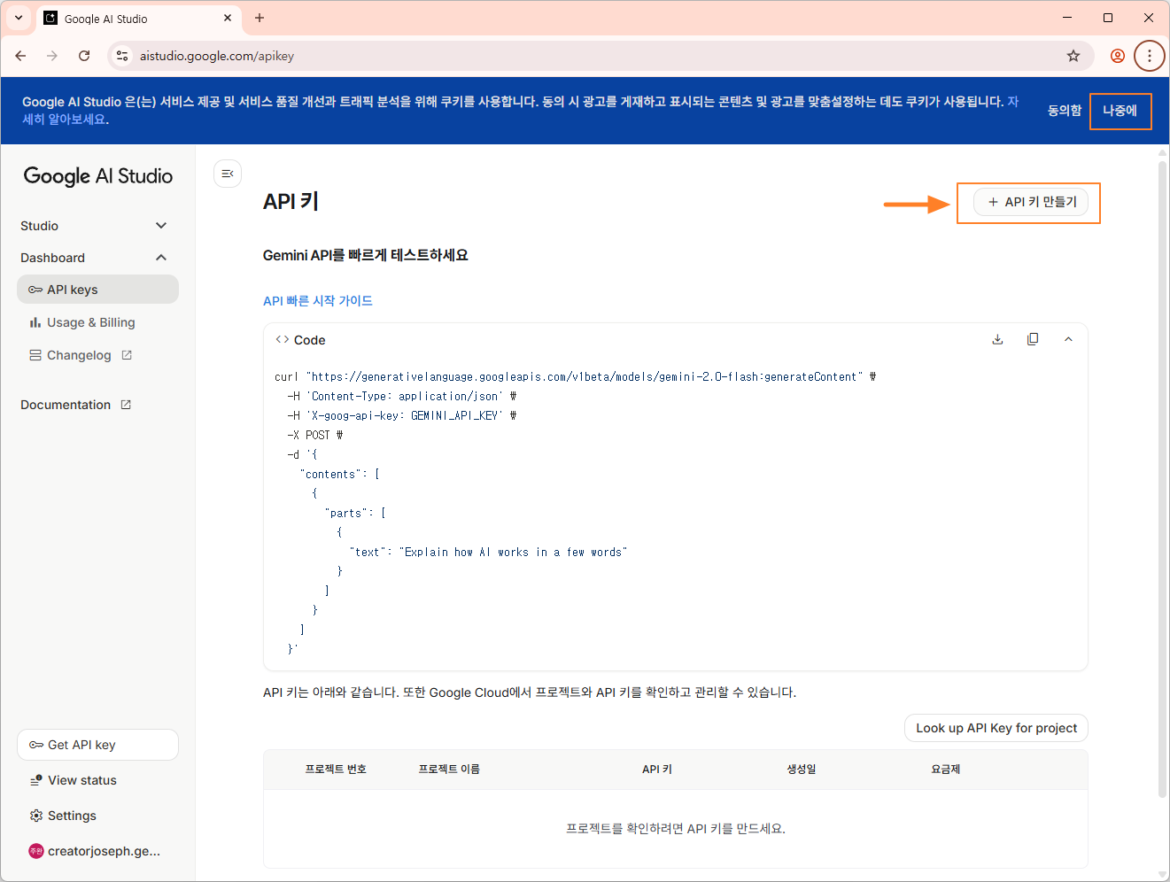Click the '나중에' cookie banner button
Screen dimensions: 1170x882
click(x=1120, y=111)
